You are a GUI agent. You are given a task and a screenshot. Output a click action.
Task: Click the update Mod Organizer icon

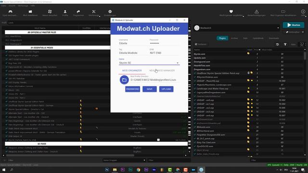point(283,12)
